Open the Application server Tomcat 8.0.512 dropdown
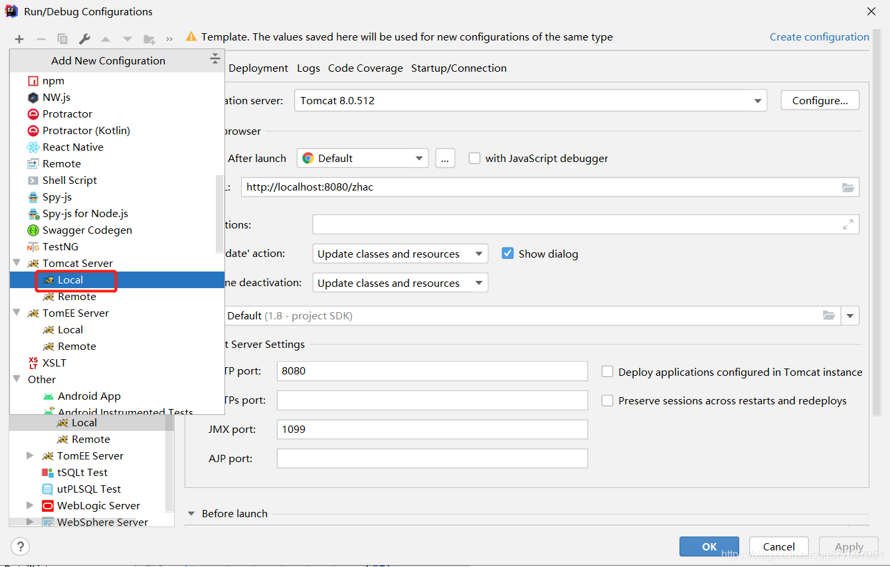The width and height of the screenshot is (890, 567). tap(530, 101)
